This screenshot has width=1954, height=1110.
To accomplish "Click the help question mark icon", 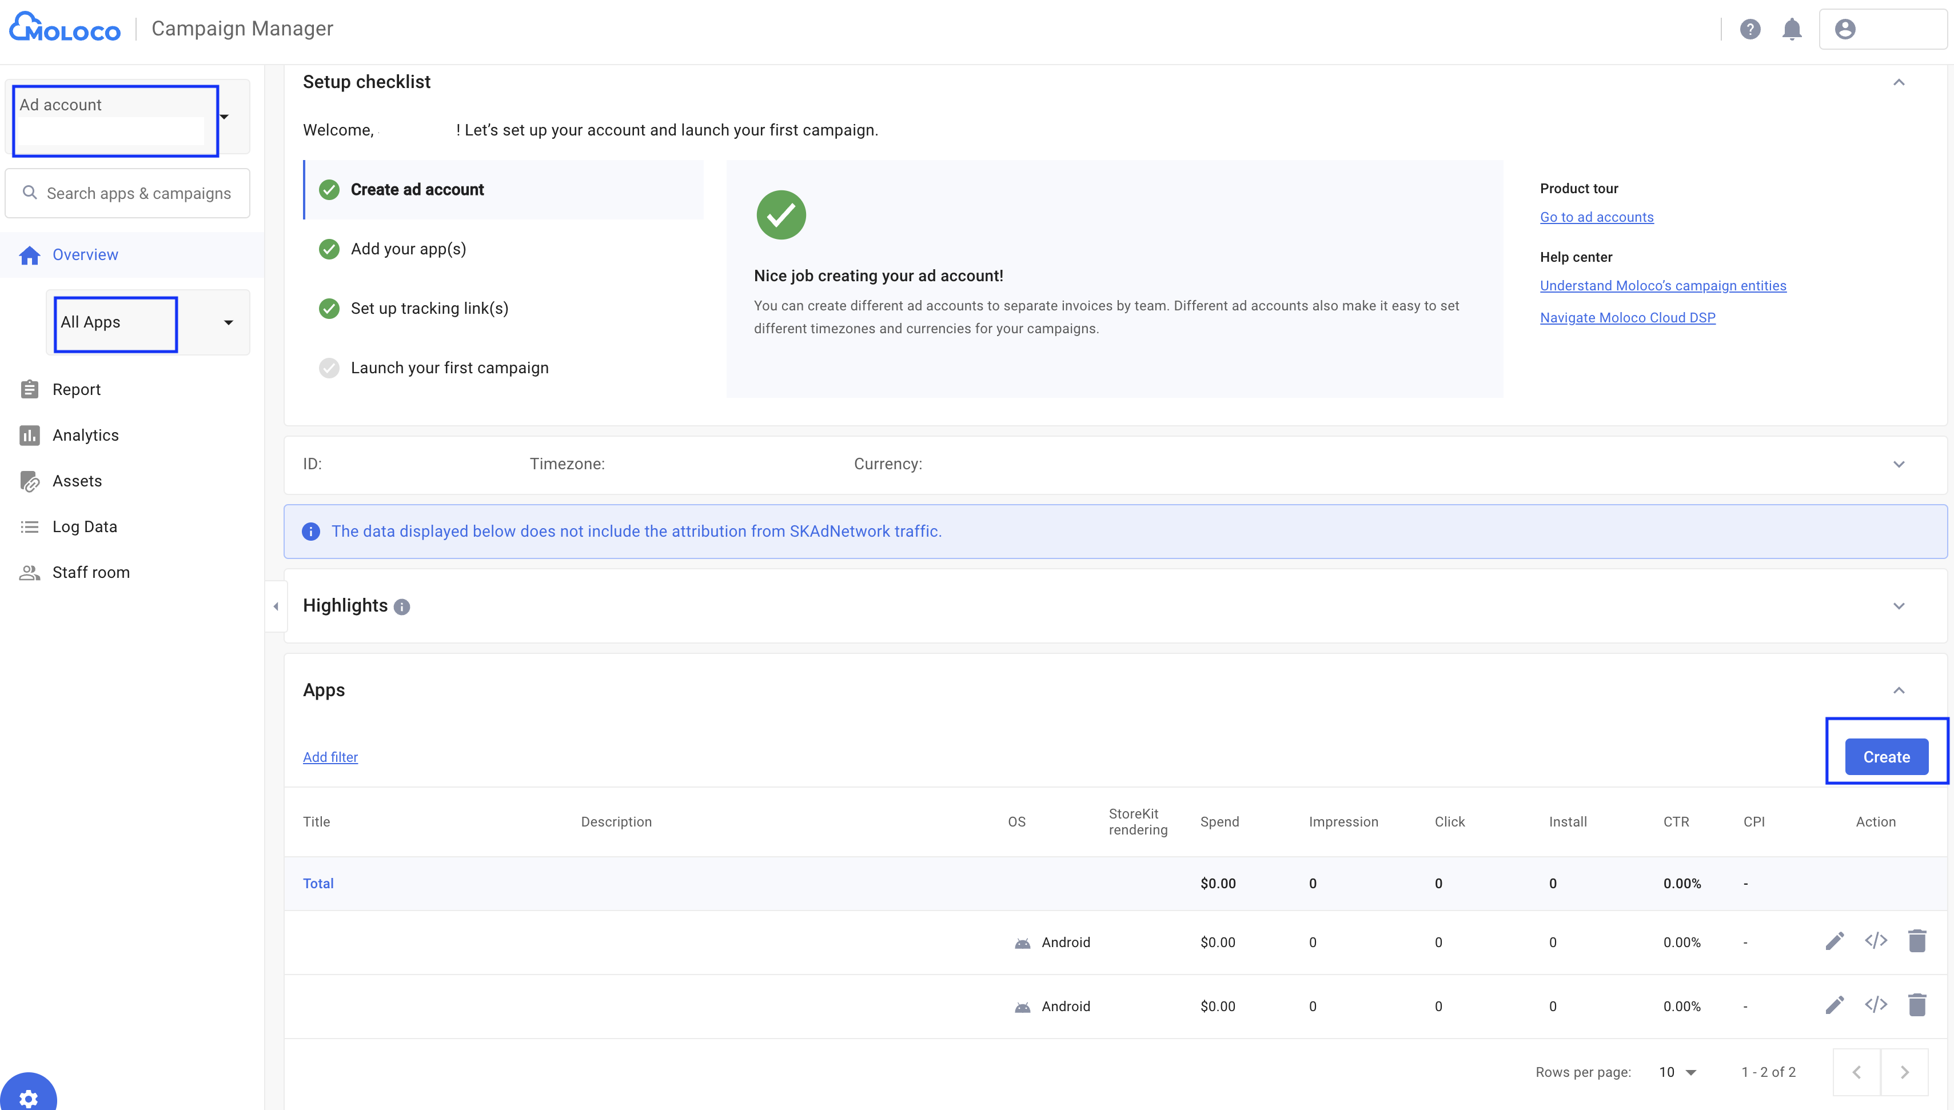I will (x=1750, y=29).
